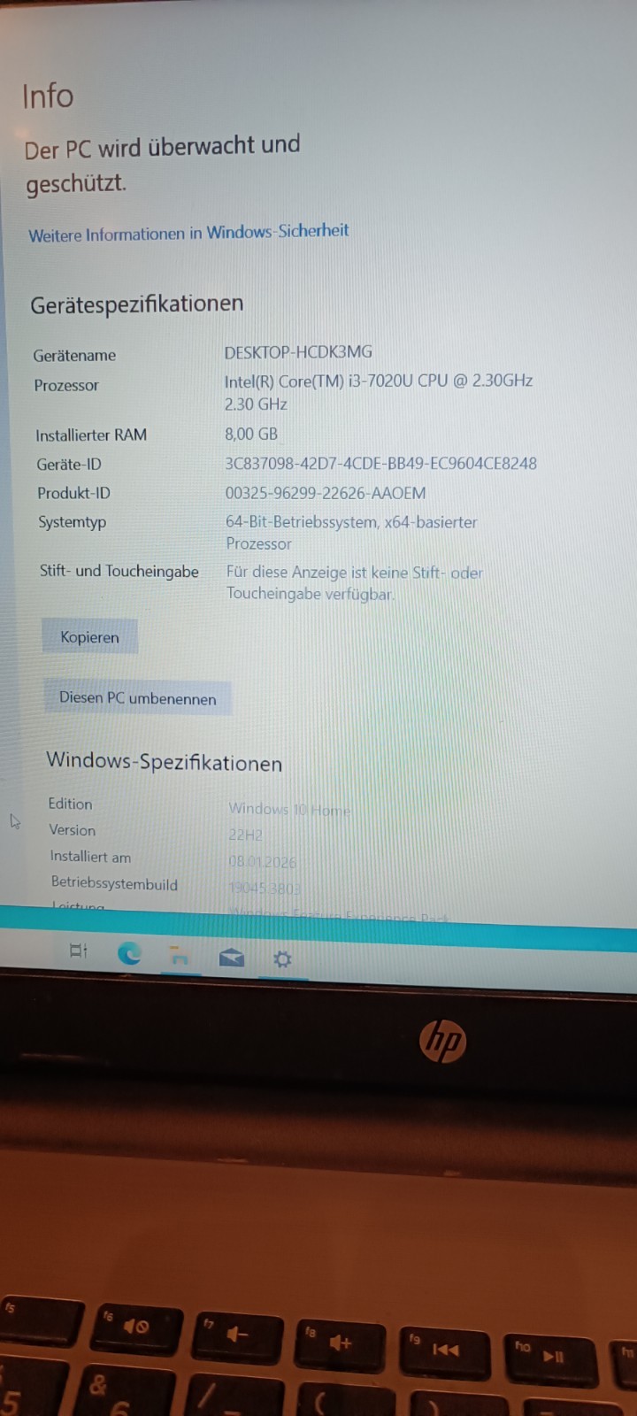Select installed RAM value 8,00 GB

[251, 434]
